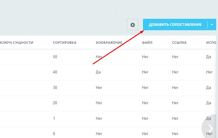The width and height of the screenshot is (218, 138).
Task: Sort by the СОРТИРОВКА column header
Action: click(x=64, y=43)
